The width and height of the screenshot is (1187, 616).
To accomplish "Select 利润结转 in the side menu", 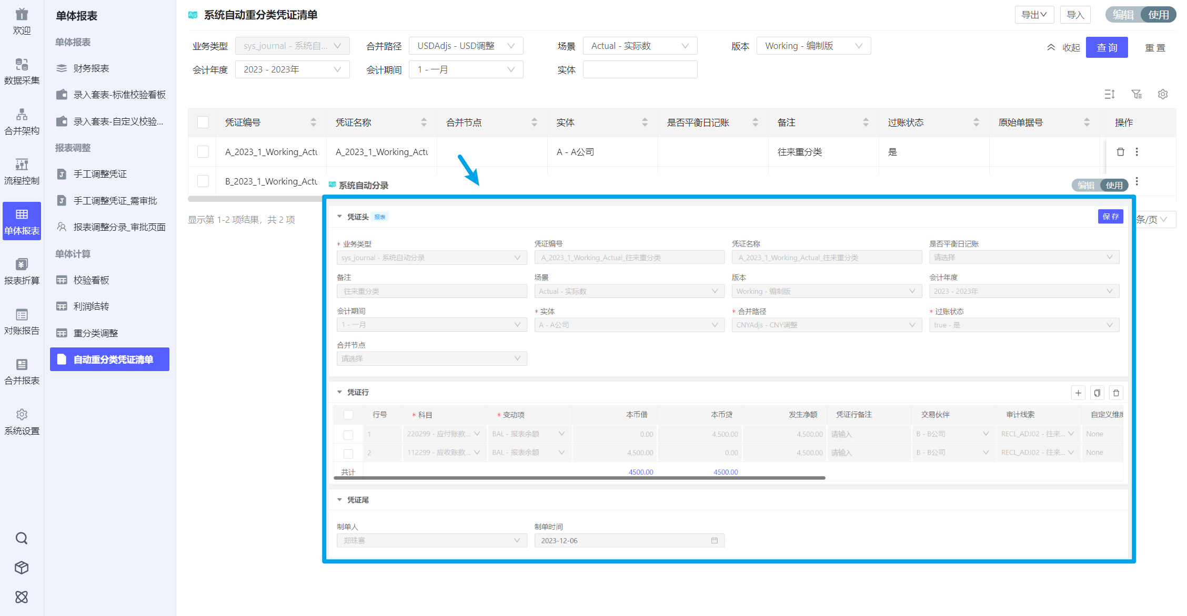I will [x=91, y=306].
